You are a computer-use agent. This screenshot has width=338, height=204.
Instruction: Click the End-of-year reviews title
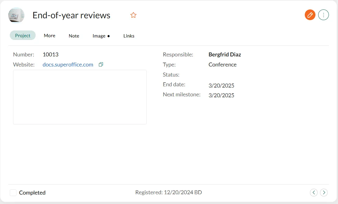click(x=71, y=15)
